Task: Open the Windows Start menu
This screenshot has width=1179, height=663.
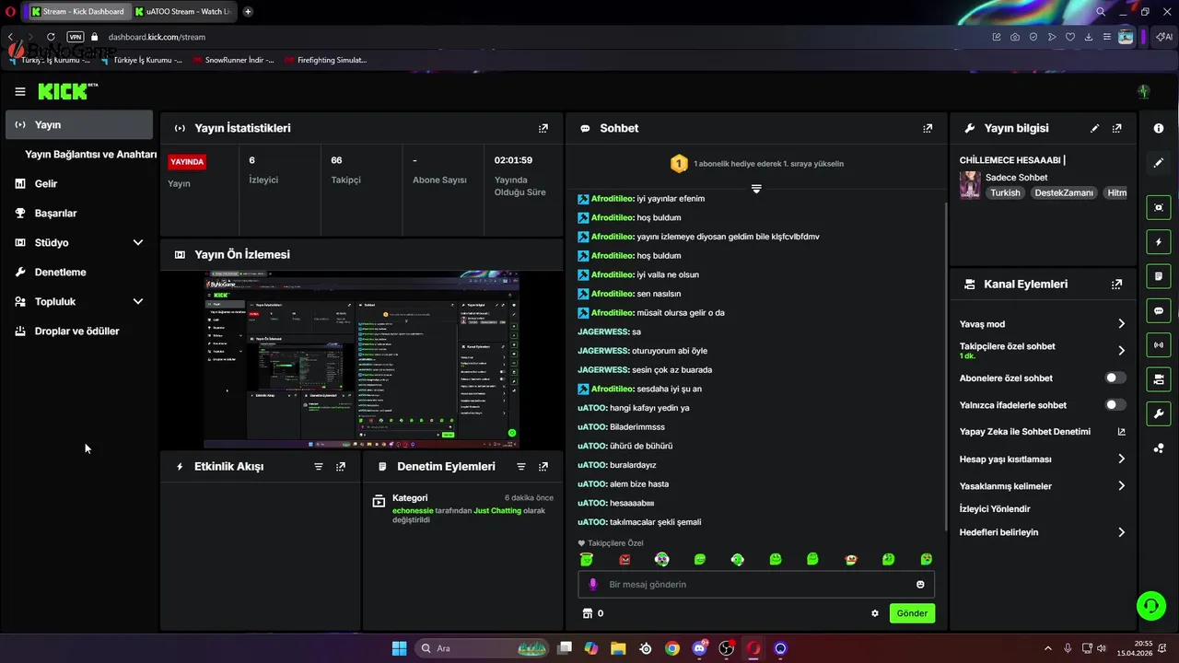Action: 399,648
